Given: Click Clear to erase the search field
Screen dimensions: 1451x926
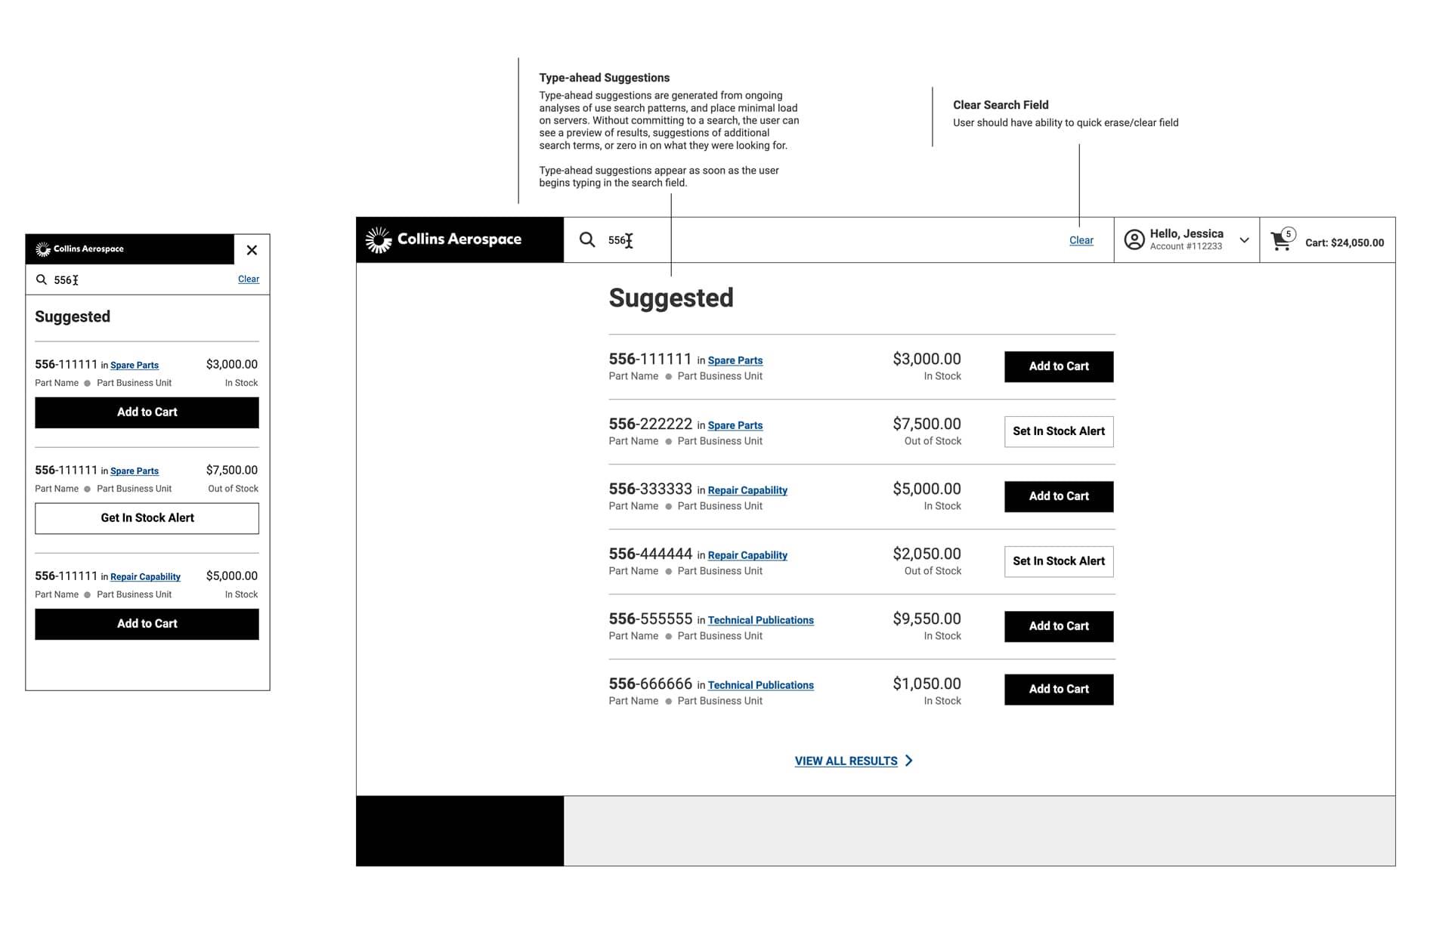Looking at the screenshot, I should tap(1081, 240).
